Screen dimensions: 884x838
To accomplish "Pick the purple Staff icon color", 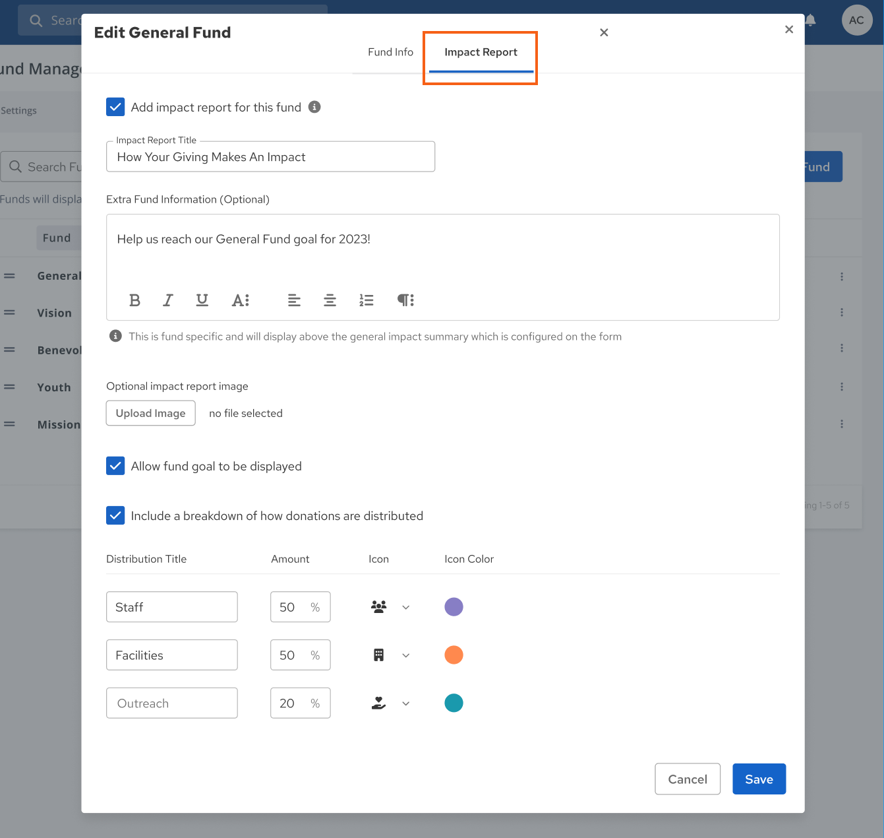I will pyautogui.click(x=454, y=607).
